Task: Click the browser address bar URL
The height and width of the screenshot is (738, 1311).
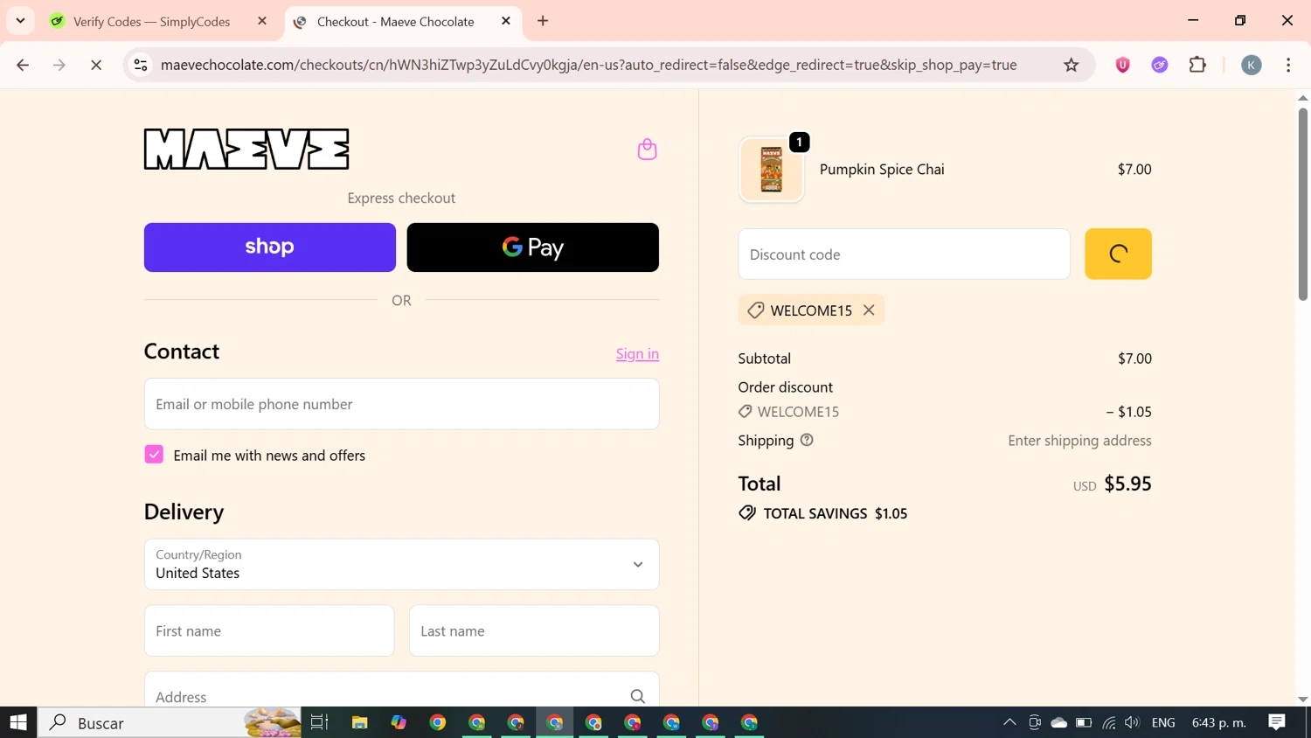Action: tap(588, 65)
